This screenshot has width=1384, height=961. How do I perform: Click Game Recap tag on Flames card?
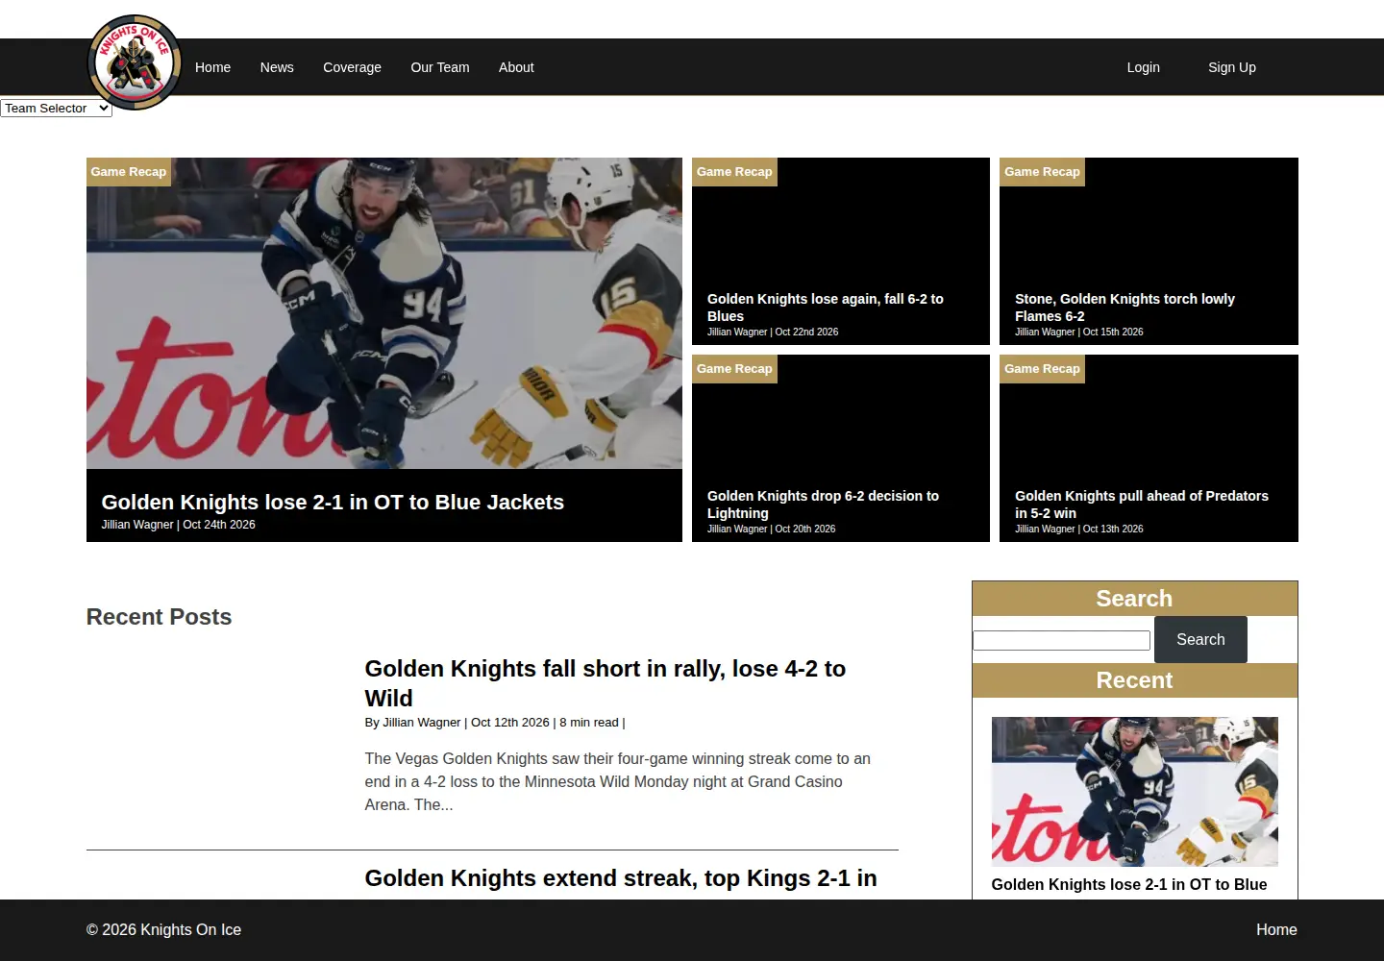click(x=1042, y=172)
